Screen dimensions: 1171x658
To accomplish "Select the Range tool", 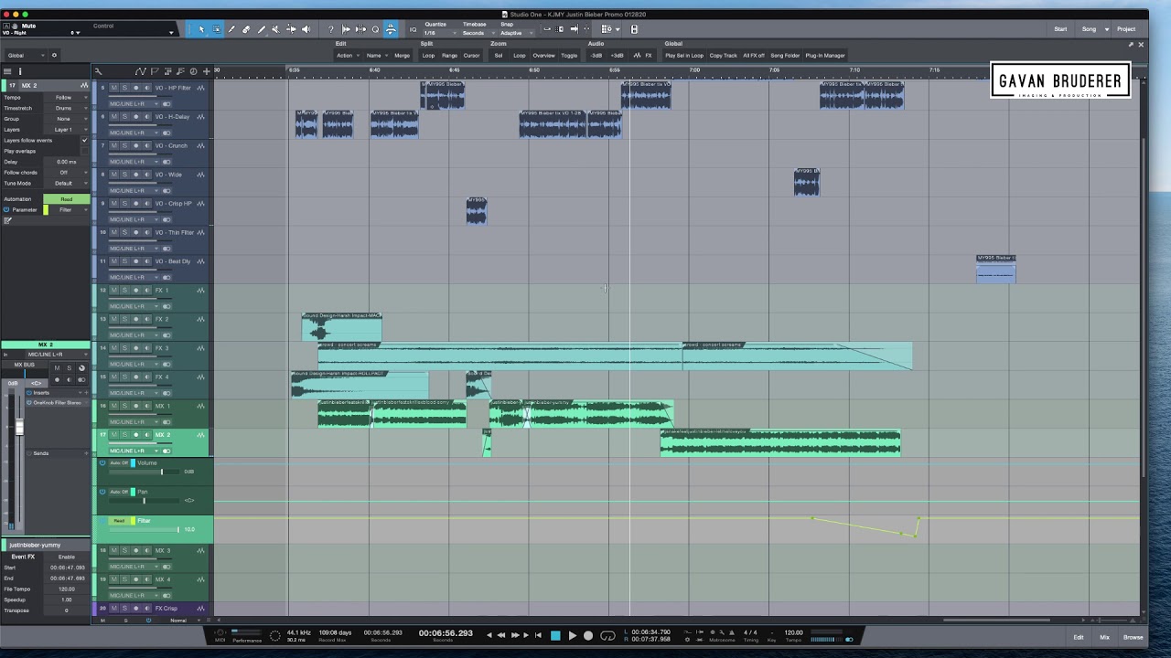I will tap(216, 29).
